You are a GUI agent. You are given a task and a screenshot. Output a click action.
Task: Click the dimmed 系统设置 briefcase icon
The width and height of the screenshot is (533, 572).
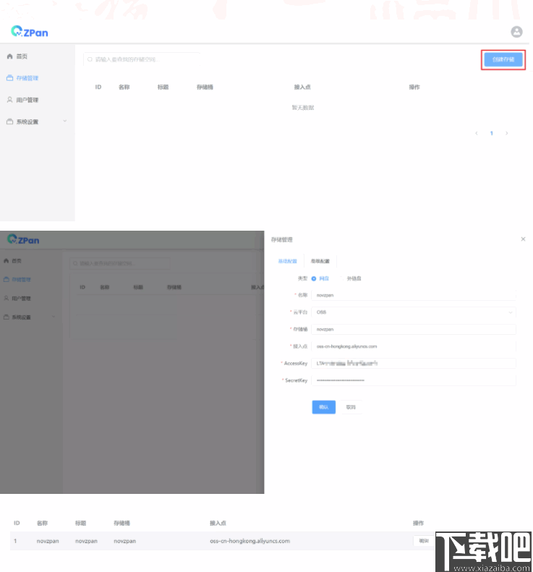(x=7, y=317)
